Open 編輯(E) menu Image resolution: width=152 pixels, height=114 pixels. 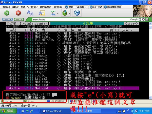15,7
